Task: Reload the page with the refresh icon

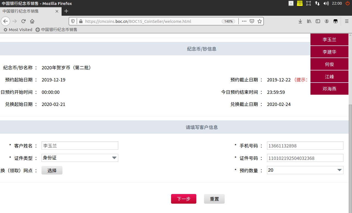Action: tap(24, 21)
